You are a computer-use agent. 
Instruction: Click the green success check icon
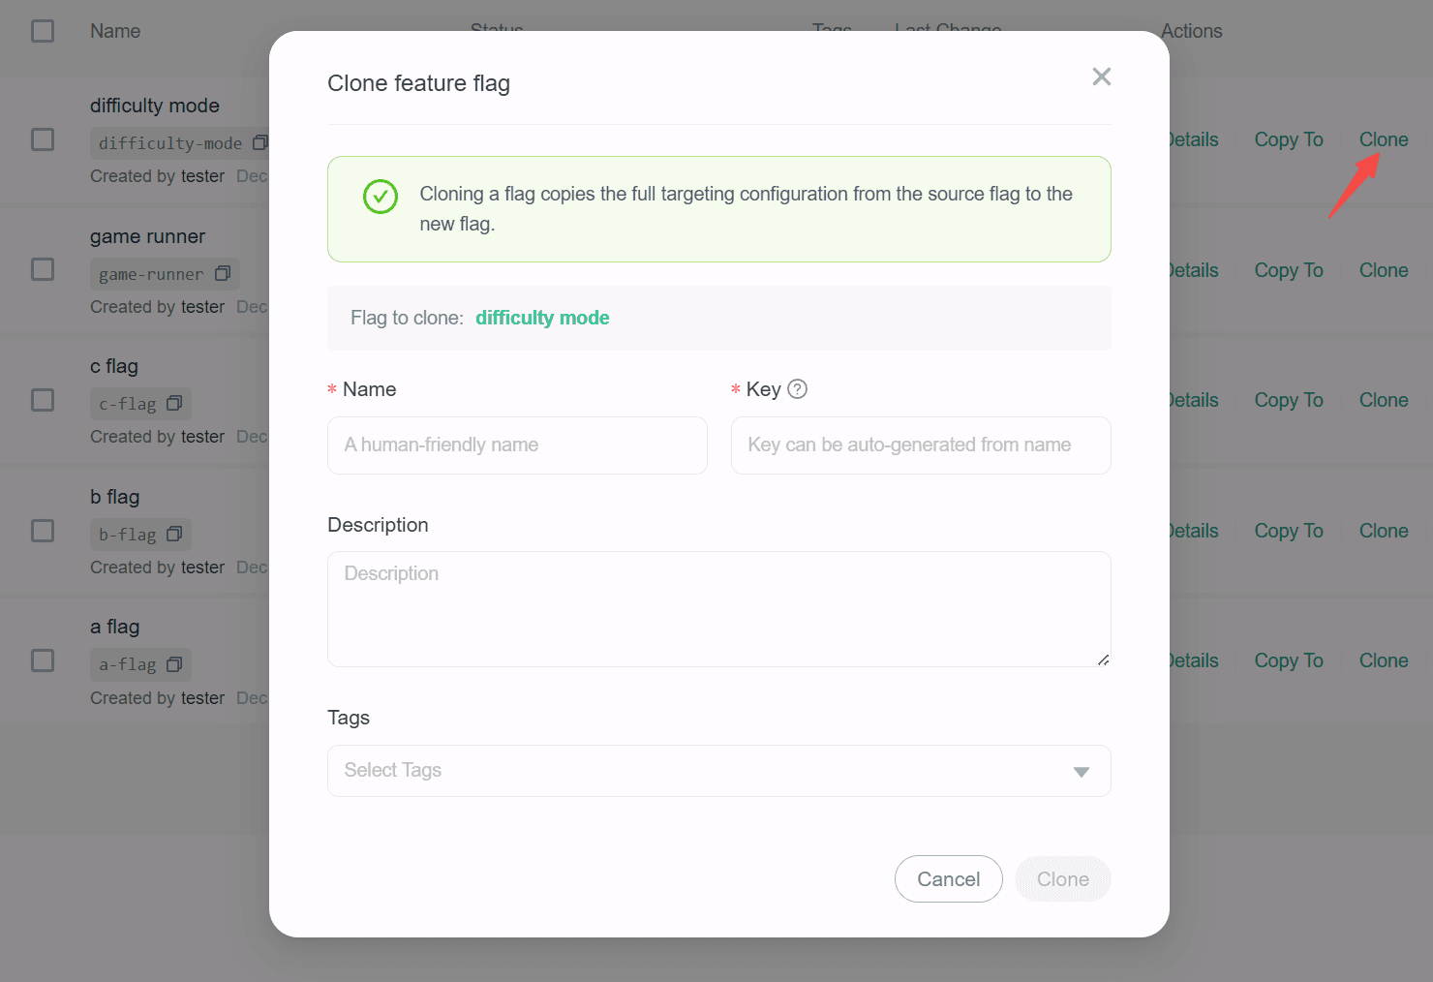(380, 197)
